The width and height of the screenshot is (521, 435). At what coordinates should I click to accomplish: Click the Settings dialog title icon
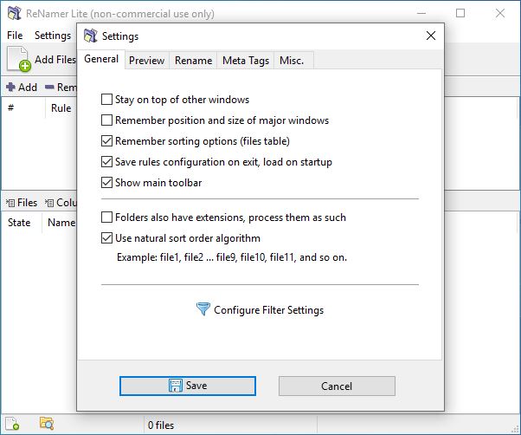click(x=90, y=36)
